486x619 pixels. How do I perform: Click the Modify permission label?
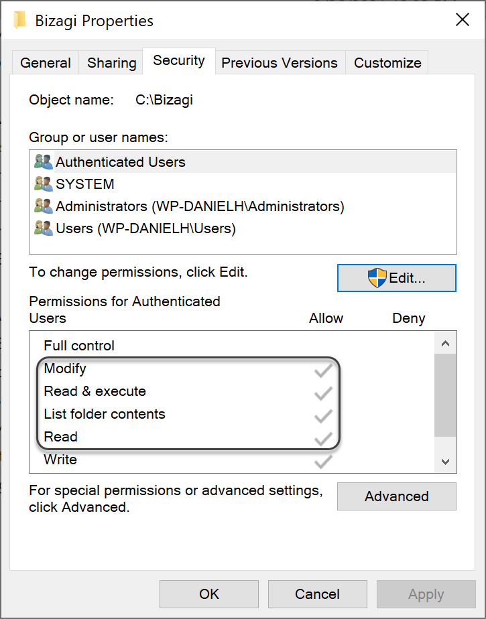[x=65, y=368]
